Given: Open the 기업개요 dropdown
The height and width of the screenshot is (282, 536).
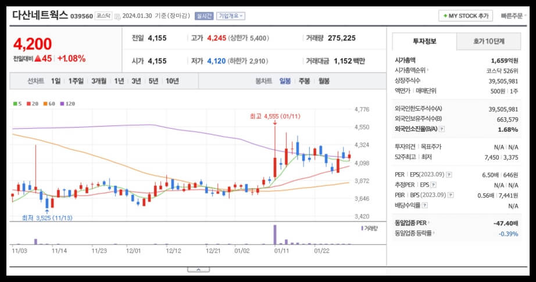Looking at the screenshot, I should click(x=231, y=16).
